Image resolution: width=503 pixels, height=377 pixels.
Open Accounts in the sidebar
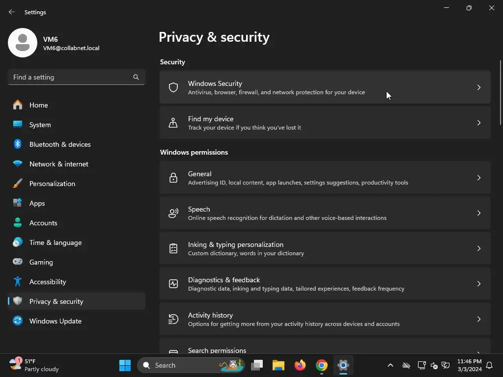[x=76, y=222]
